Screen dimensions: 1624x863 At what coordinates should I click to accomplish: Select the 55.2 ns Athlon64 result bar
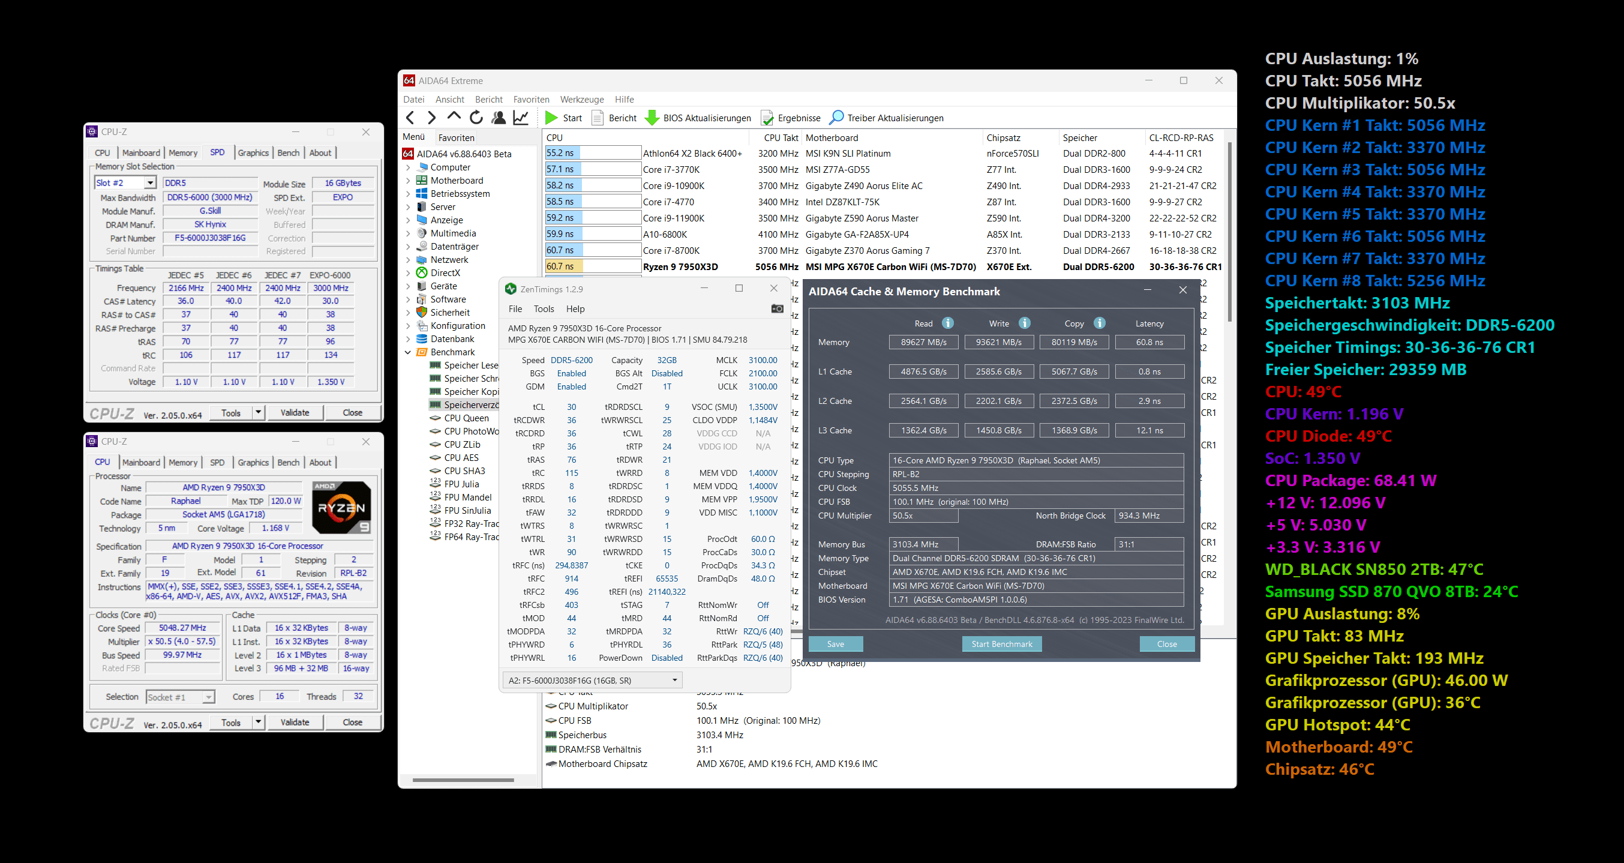point(593,153)
